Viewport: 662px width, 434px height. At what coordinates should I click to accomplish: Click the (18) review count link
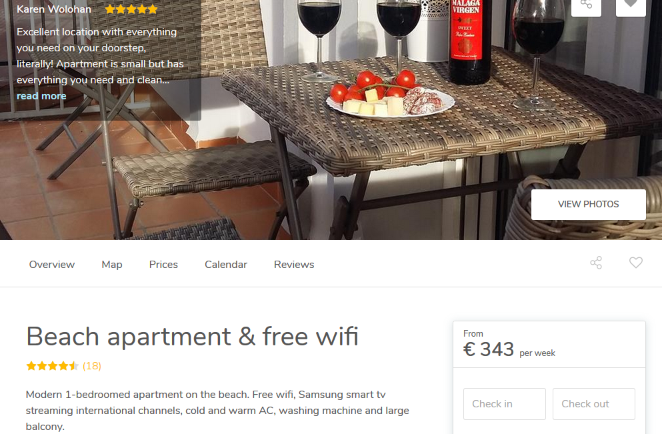pyautogui.click(x=92, y=365)
